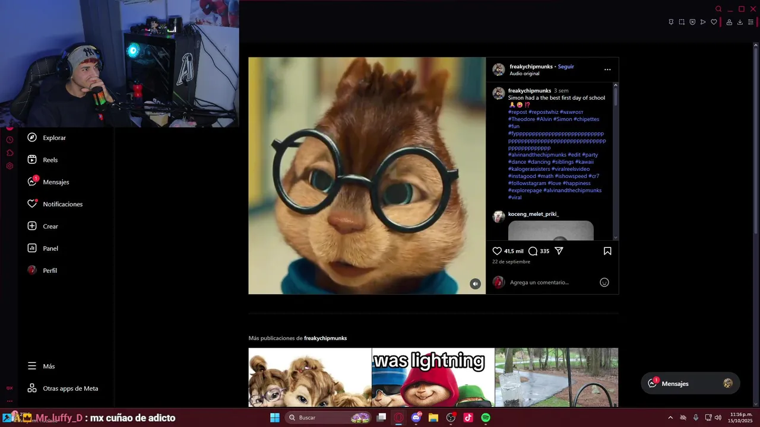Expand the Más menu
Screen dimensions: 760x427
pos(41,367)
